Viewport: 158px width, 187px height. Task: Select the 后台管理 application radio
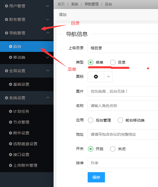[91, 120]
